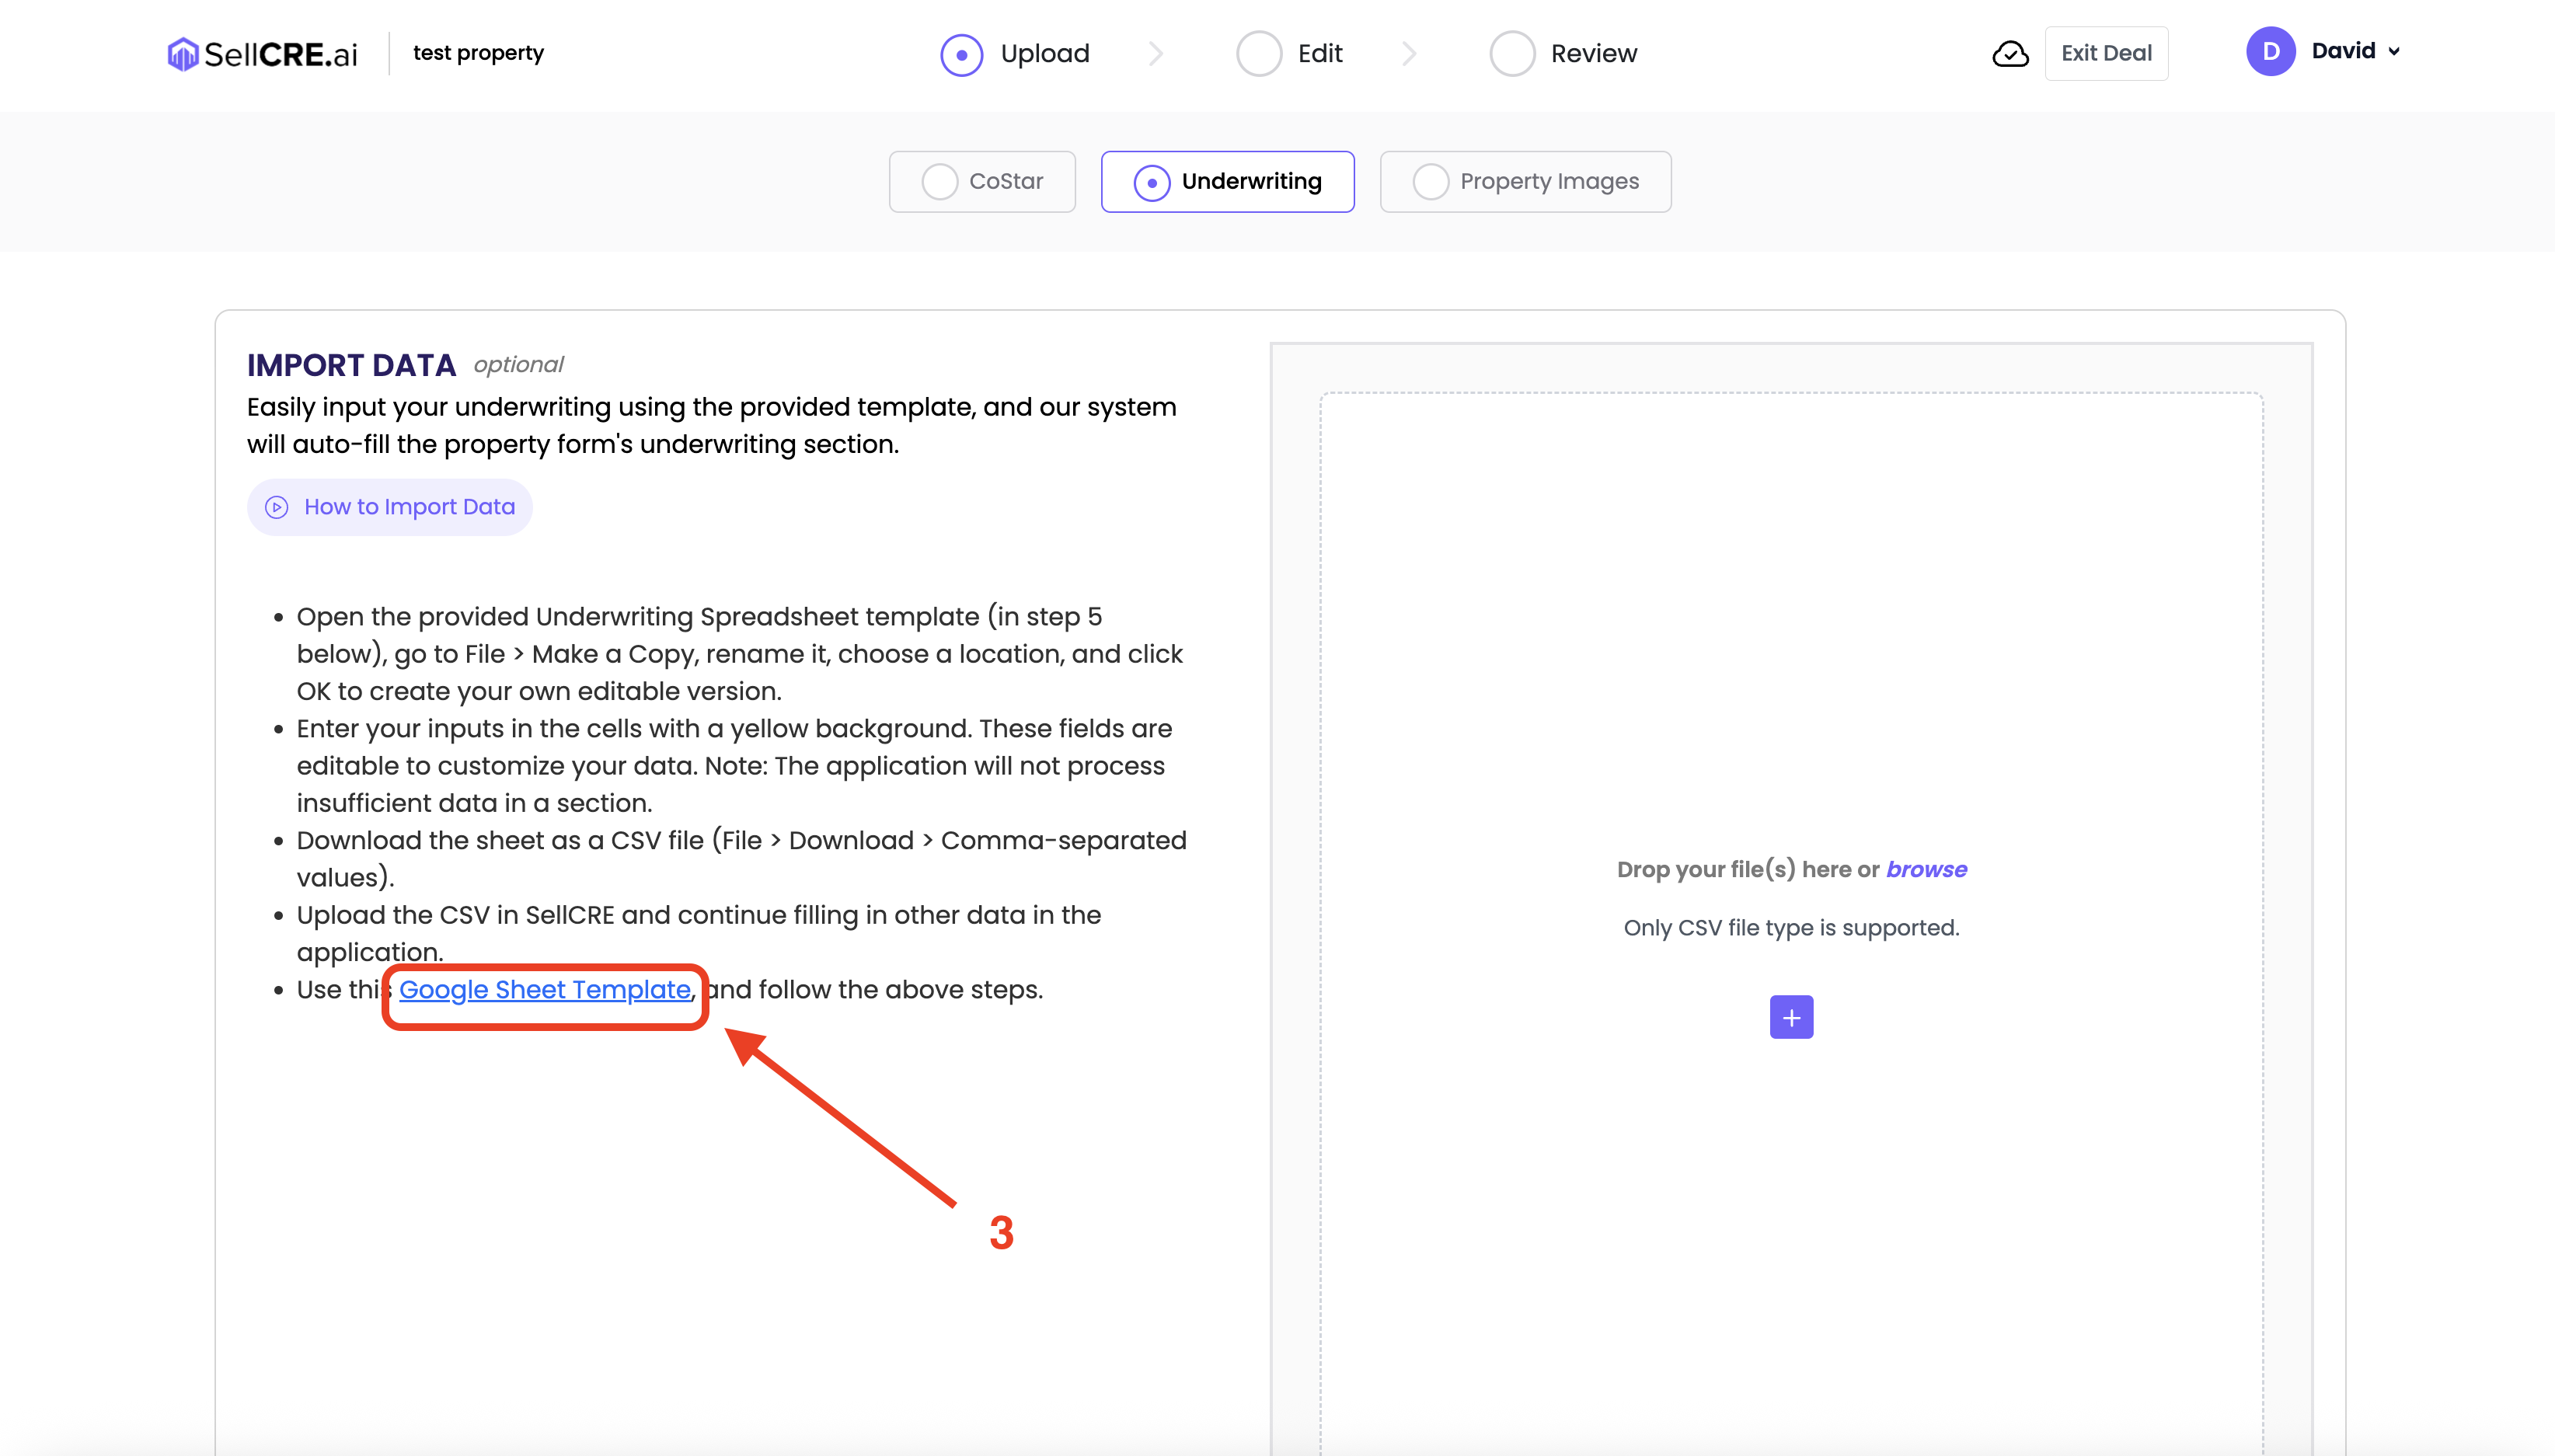The image size is (2555, 1456).
Task: Click the chevron between Edit and Review
Action: (1409, 54)
